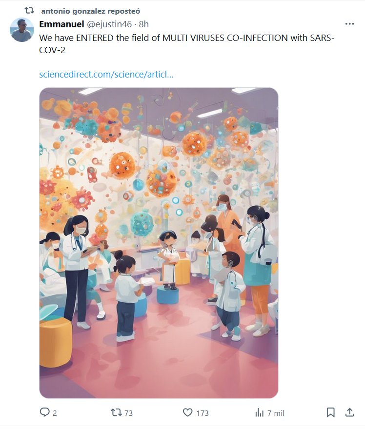Open the three-dot more options menu
365x429 pixels.
[349, 24]
